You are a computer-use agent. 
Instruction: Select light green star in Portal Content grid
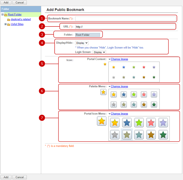click(134, 67)
